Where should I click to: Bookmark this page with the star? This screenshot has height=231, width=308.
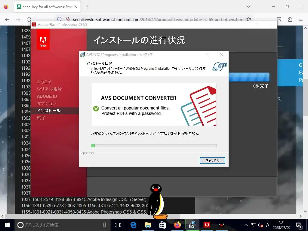(249, 19)
